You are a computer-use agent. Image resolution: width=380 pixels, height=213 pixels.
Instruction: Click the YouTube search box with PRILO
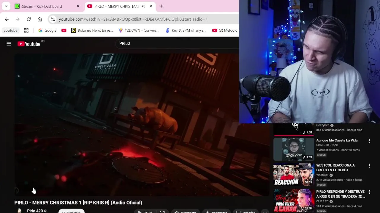point(177,43)
